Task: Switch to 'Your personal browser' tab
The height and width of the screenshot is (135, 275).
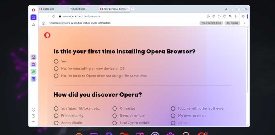Action: point(114,9)
